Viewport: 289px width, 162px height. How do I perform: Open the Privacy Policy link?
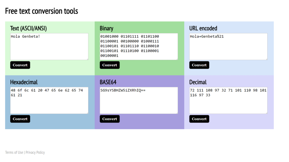click(x=35, y=152)
